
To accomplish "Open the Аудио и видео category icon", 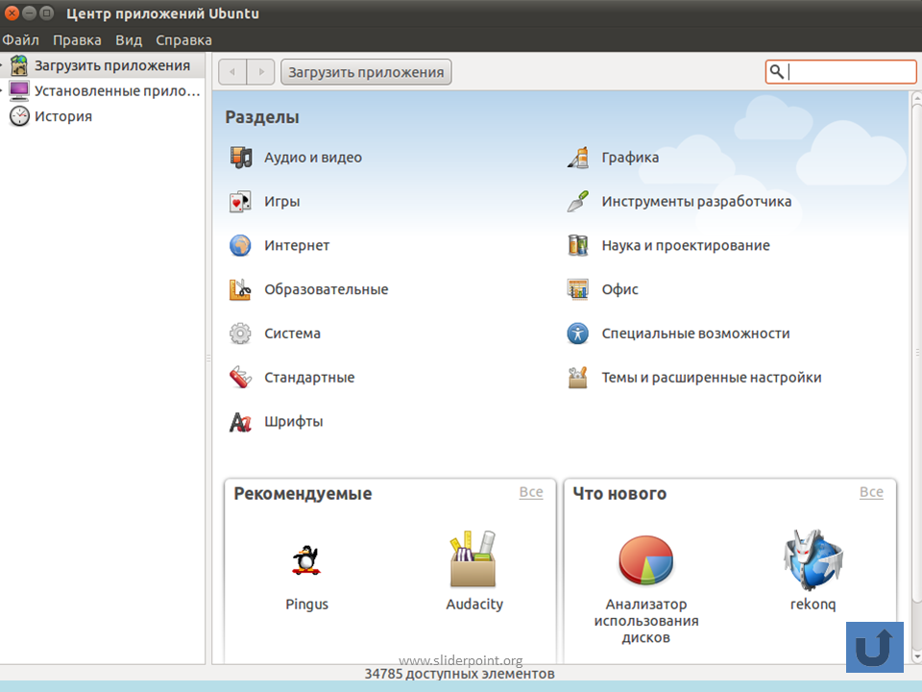I will [240, 157].
